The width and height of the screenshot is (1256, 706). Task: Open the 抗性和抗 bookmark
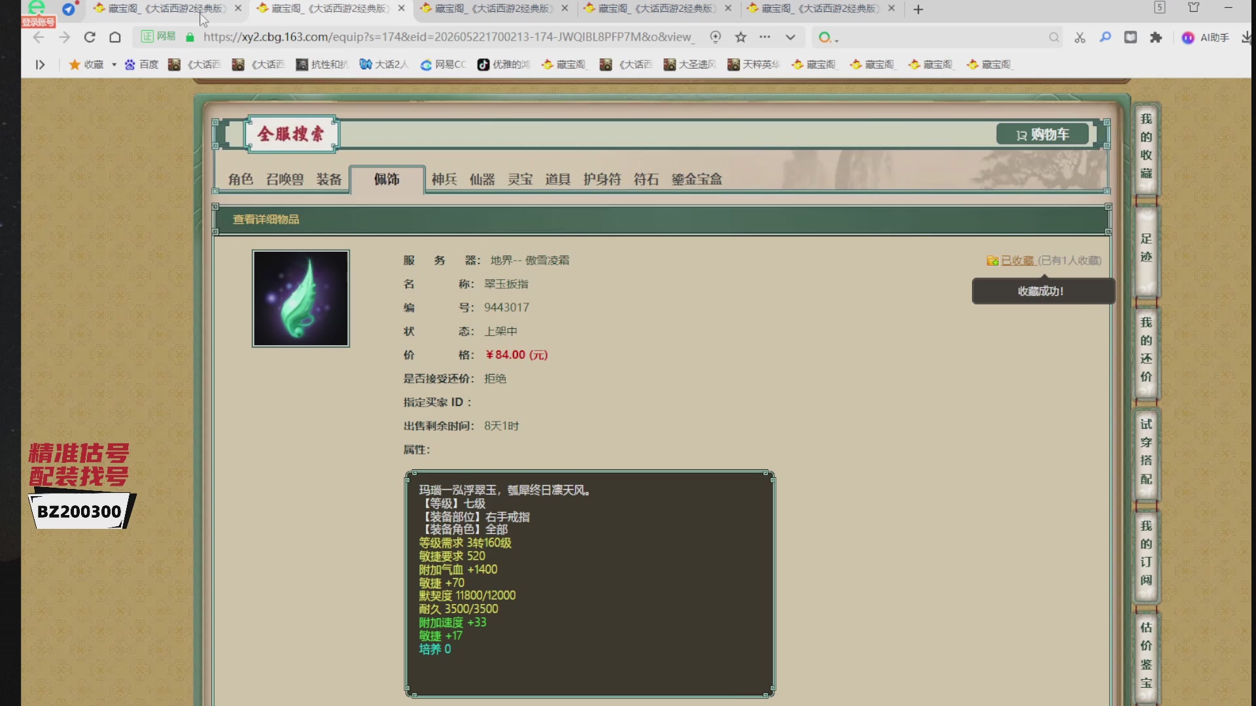(322, 65)
